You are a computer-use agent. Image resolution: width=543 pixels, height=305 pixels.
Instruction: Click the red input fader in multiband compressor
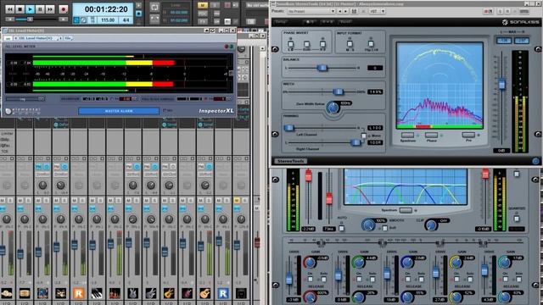(308, 175)
